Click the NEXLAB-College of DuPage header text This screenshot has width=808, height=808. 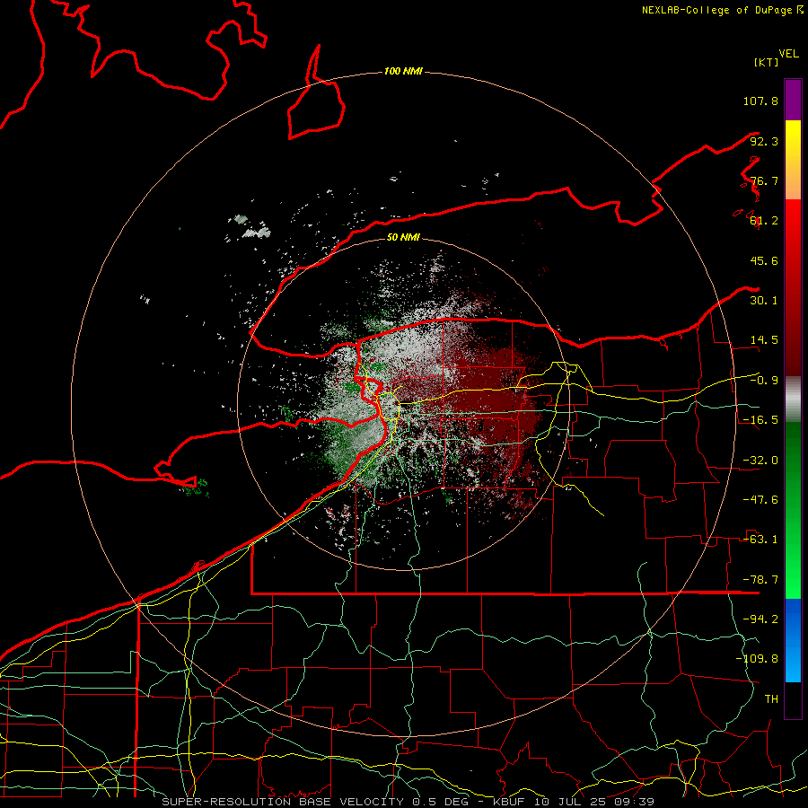[x=722, y=10]
